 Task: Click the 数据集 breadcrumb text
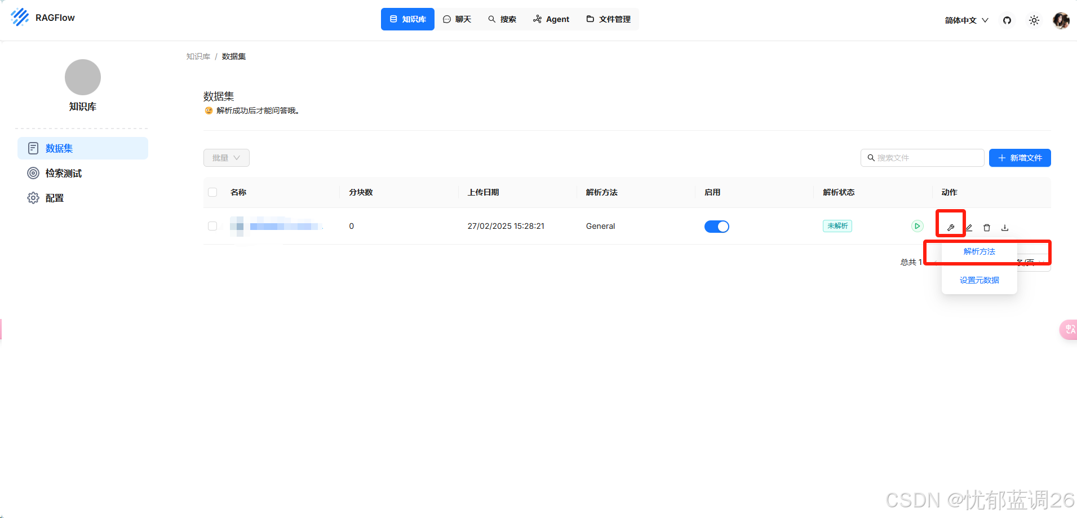pos(234,56)
